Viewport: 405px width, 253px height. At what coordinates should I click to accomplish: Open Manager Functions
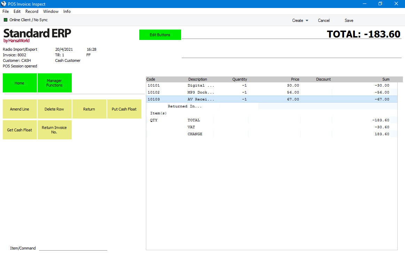[x=55, y=83]
